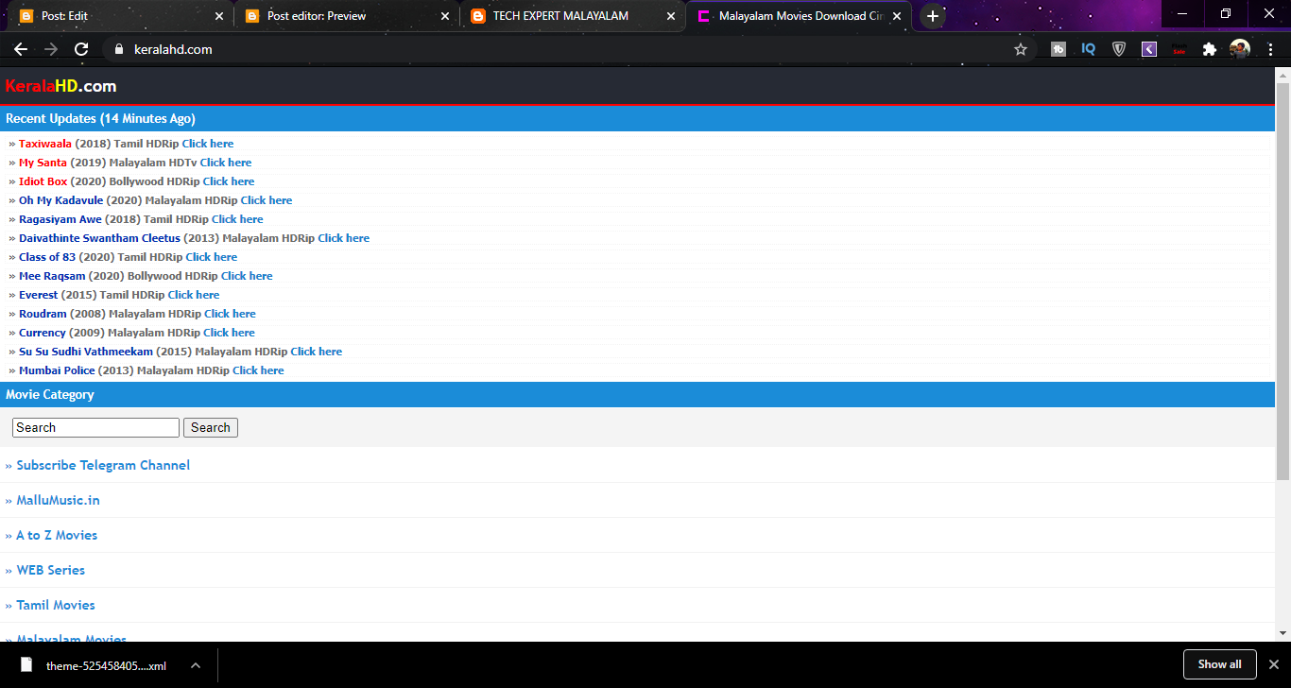
Task: Click here link for Mee Raqsam
Action: [x=247, y=276]
